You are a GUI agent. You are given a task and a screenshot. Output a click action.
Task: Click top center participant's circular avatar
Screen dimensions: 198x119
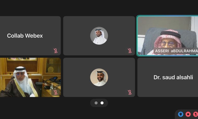click(x=99, y=36)
